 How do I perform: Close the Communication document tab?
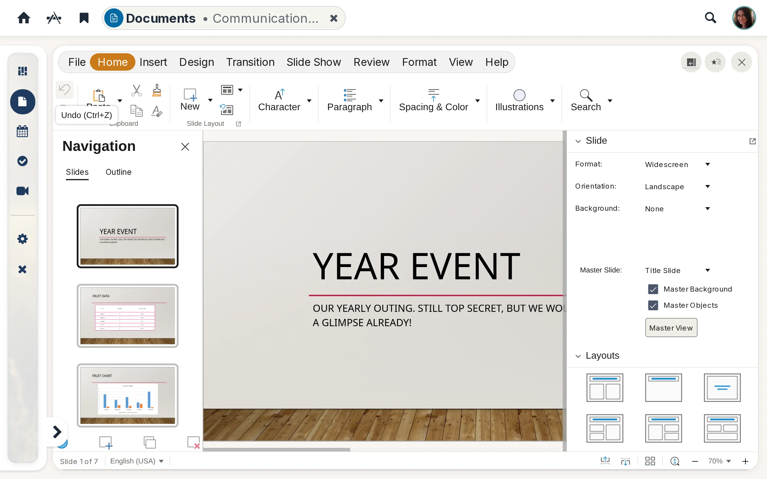click(x=333, y=18)
